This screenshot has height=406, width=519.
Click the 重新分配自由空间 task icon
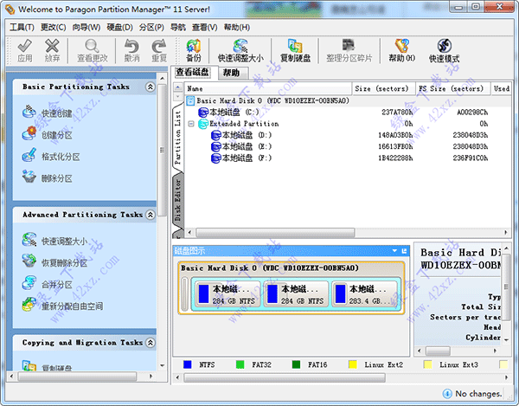point(29,305)
